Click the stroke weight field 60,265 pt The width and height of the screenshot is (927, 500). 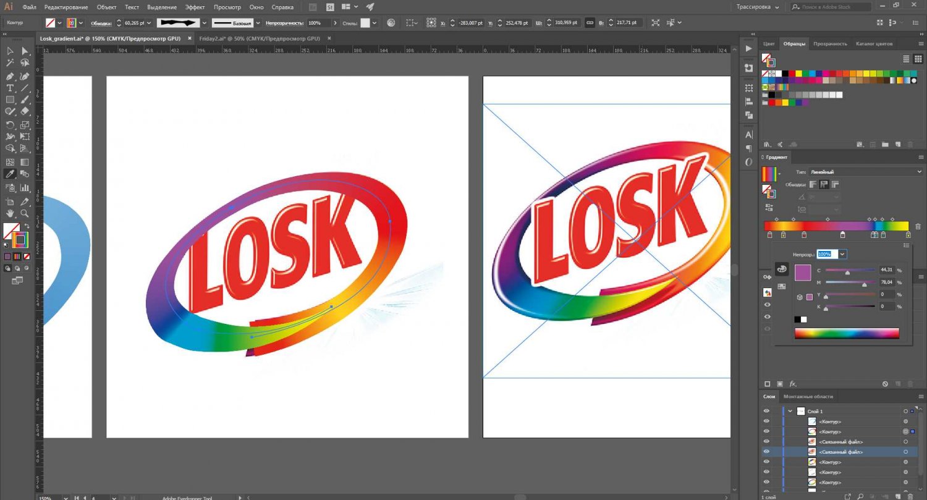133,23
